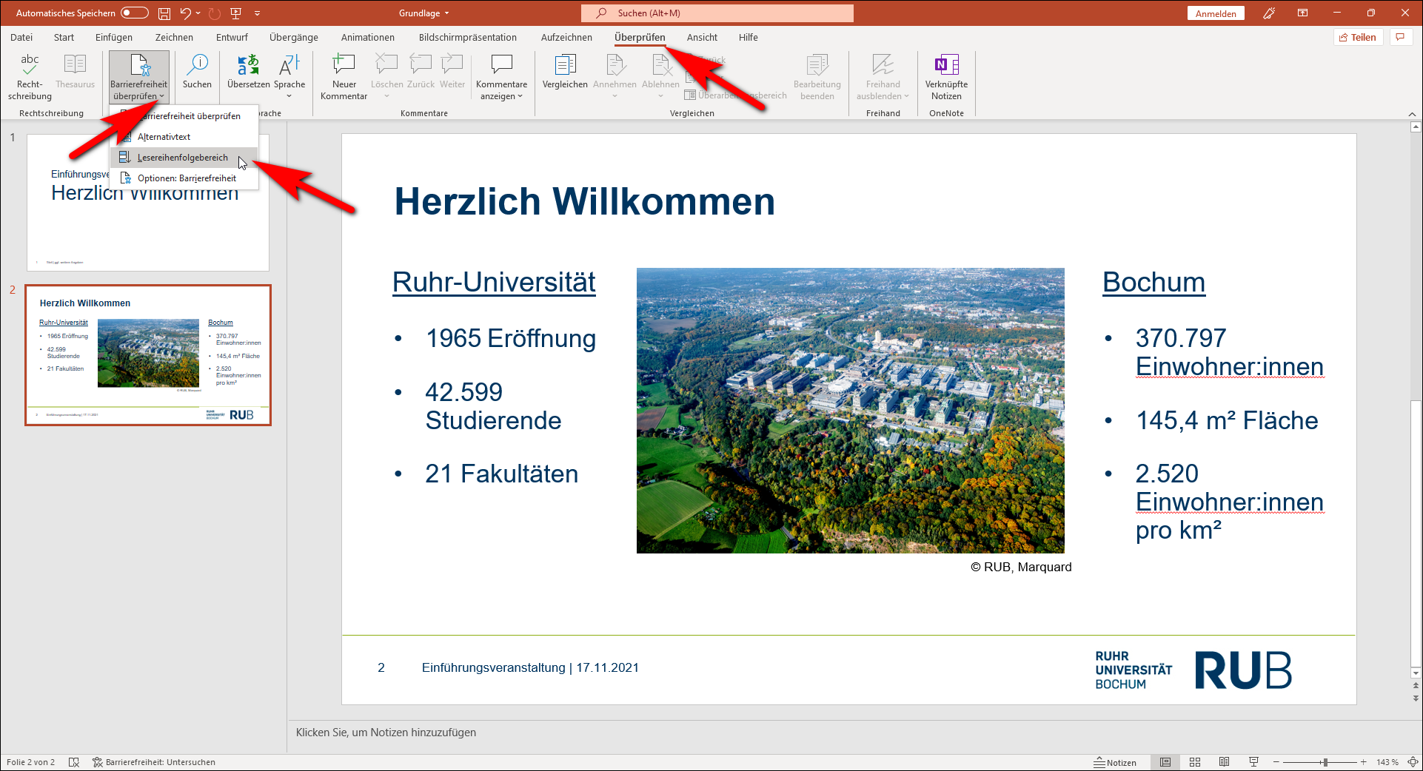
Task: Click the Herzlich Willkommen slide title
Action: tap(584, 201)
